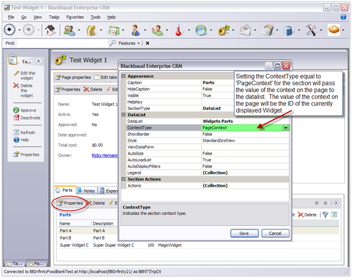Click inside the Find search field
The image size is (352, 278).
click(62, 43)
